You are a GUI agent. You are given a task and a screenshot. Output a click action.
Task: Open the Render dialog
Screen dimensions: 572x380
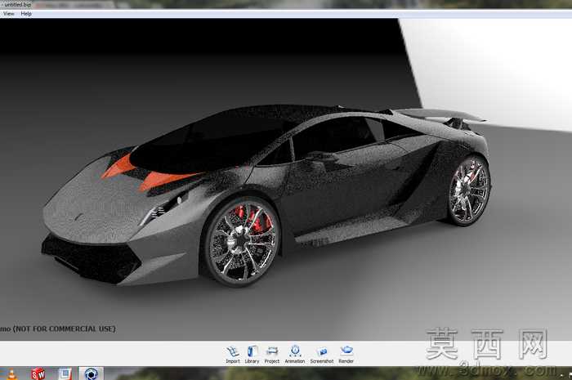click(x=346, y=355)
